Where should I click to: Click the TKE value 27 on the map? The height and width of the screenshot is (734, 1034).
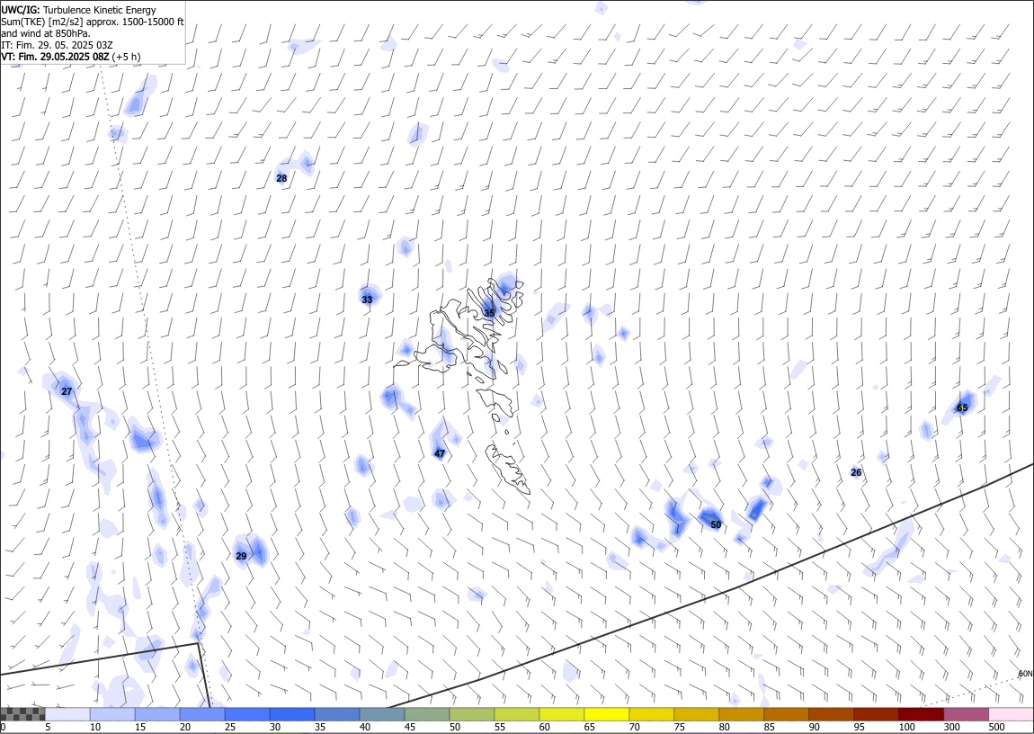pos(67,391)
